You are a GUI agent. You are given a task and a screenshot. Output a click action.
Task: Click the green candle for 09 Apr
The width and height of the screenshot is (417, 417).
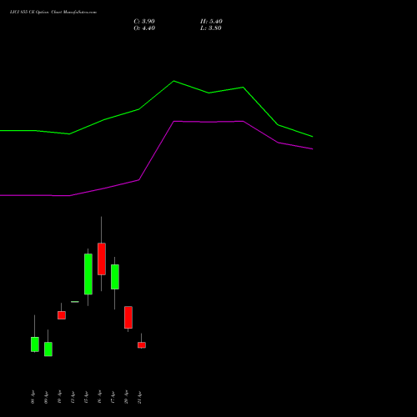coord(48,349)
